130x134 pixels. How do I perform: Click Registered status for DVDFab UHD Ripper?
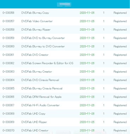tap(120, 122)
